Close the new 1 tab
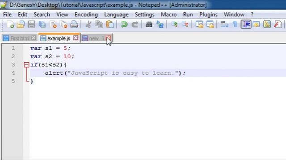Image resolution: width=286 pixels, height=160 pixels. click(x=109, y=38)
